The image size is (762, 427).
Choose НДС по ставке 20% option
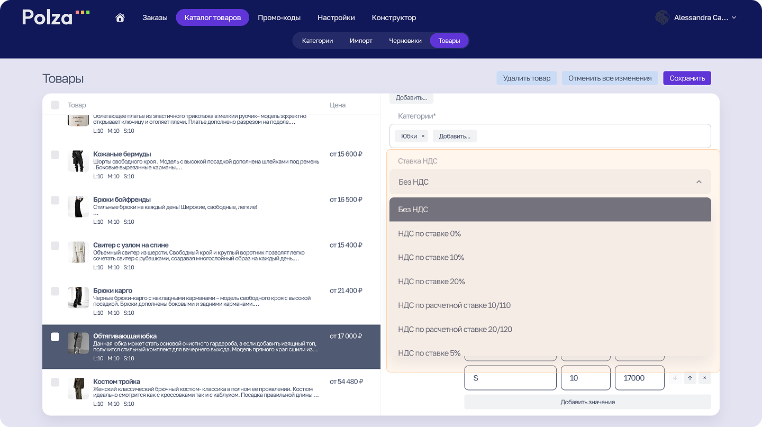(x=431, y=281)
